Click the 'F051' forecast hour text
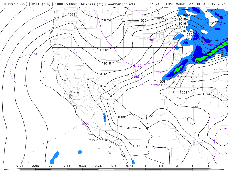This screenshot has height=171, width=228. click(170, 4)
